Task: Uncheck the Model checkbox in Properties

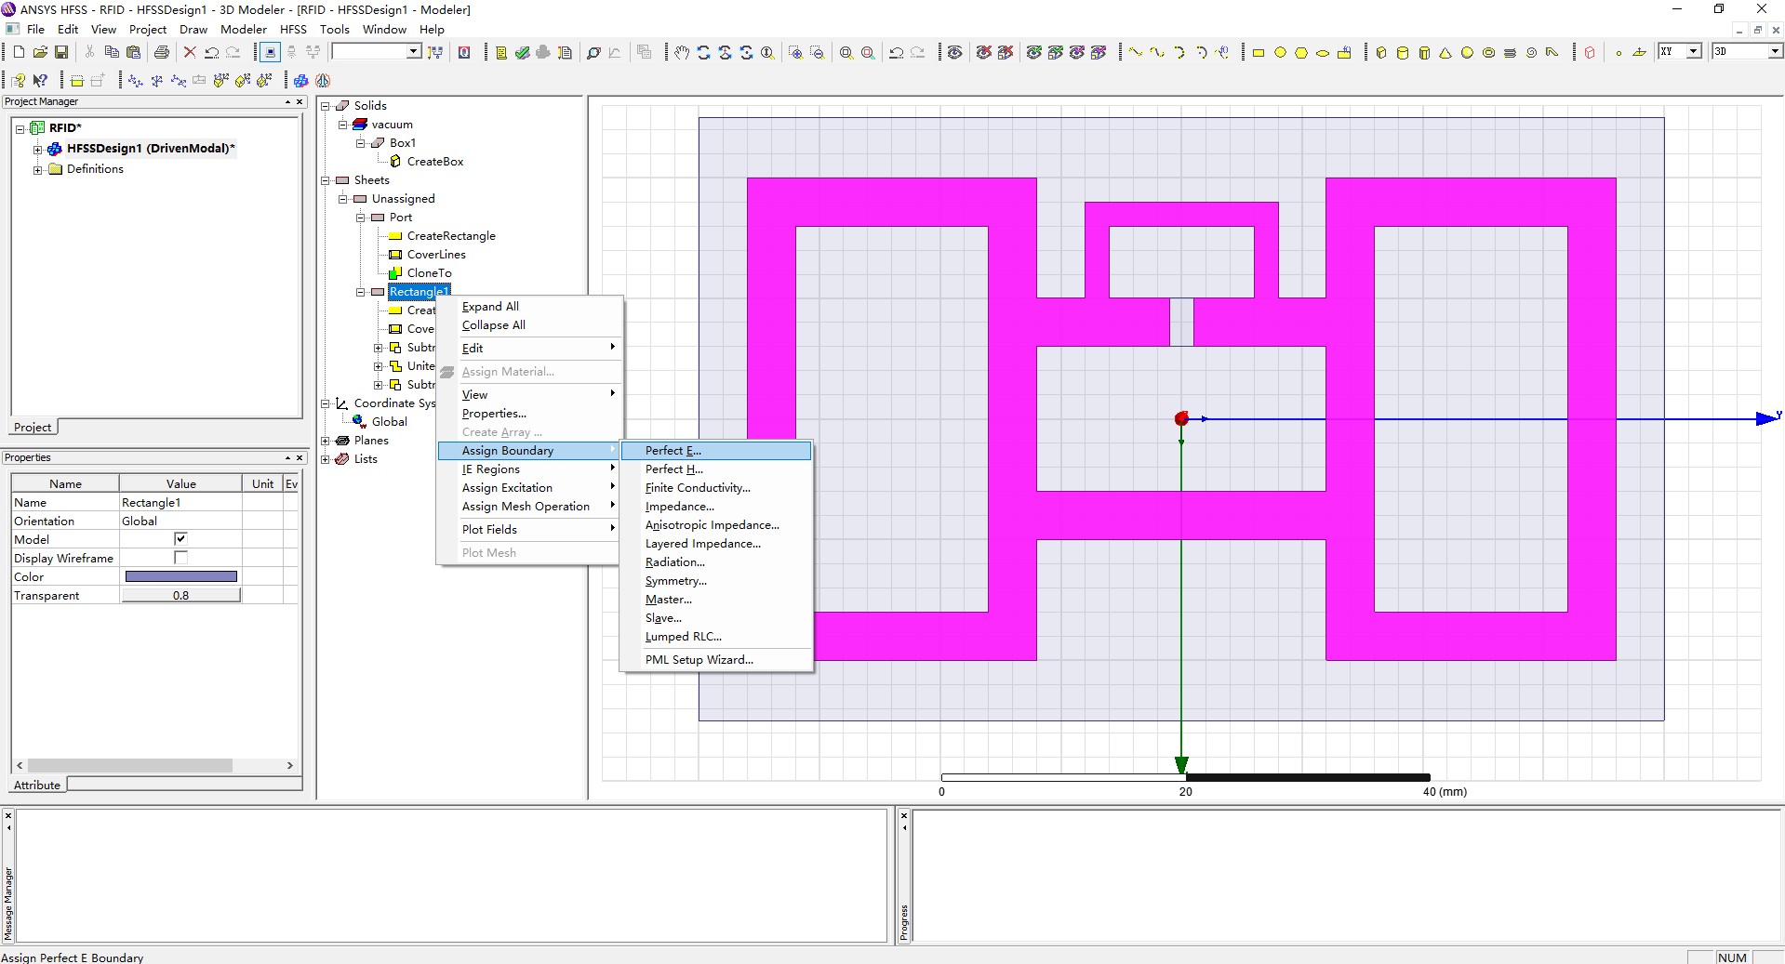Action: (x=180, y=539)
